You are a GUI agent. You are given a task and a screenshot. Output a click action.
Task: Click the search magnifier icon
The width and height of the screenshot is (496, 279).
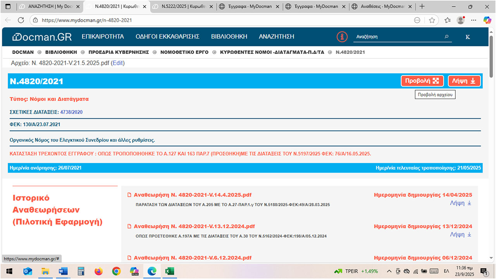(x=446, y=37)
